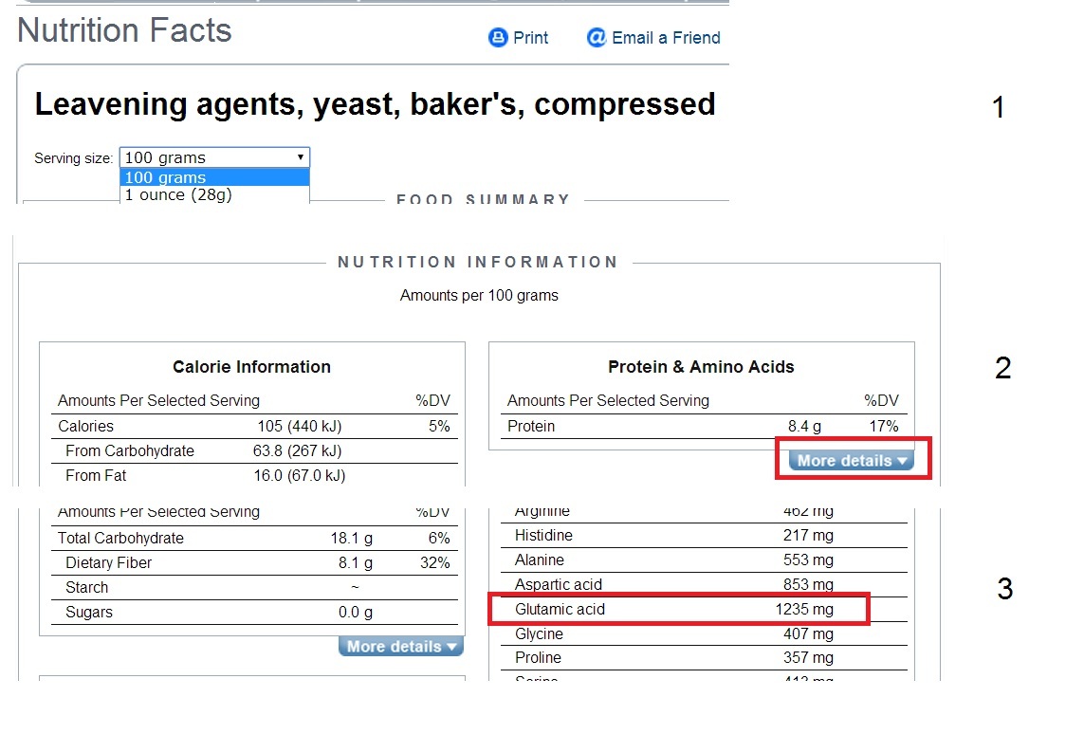Viewport: 1084px width, 734px height.
Task: Click the Proline row
Action: [702, 658]
